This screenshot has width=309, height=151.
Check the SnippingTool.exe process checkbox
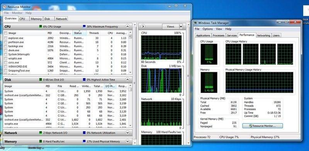[x=6, y=70]
